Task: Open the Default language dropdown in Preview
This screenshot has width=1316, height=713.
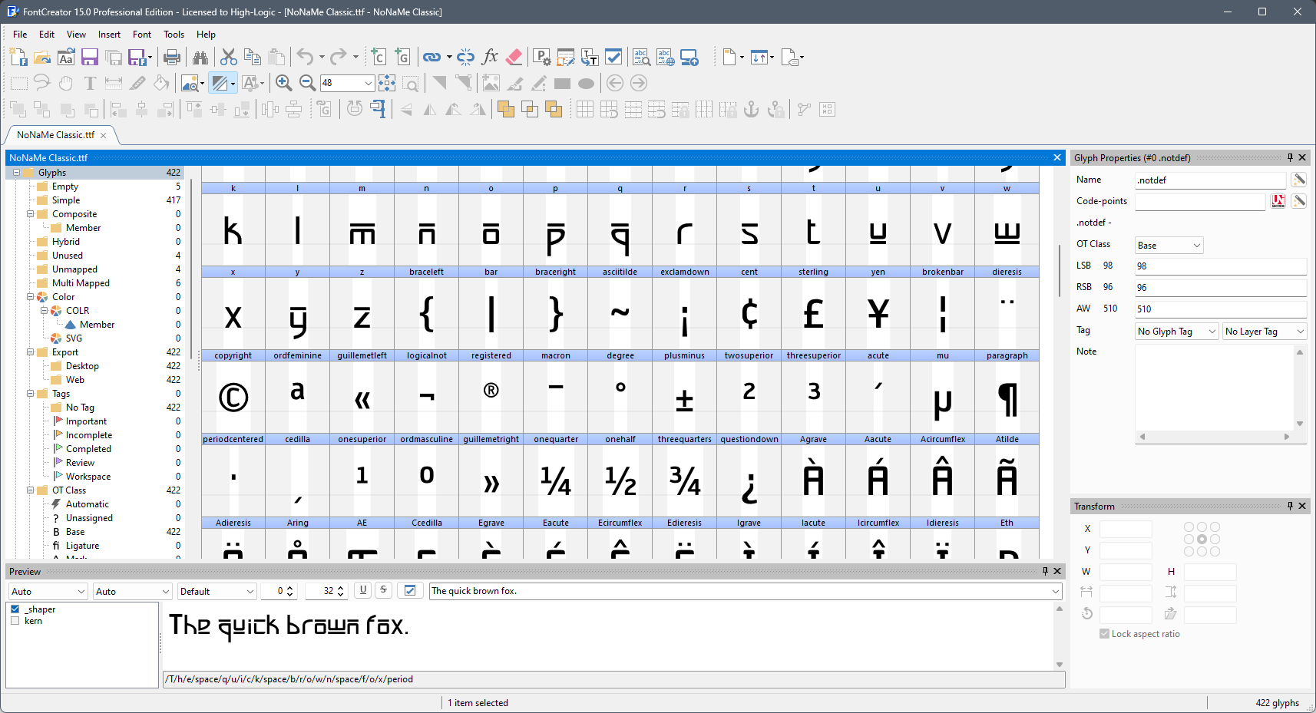Action: [217, 591]
